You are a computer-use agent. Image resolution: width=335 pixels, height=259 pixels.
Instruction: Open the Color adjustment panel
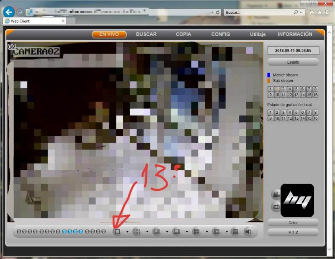click(293, 223)
